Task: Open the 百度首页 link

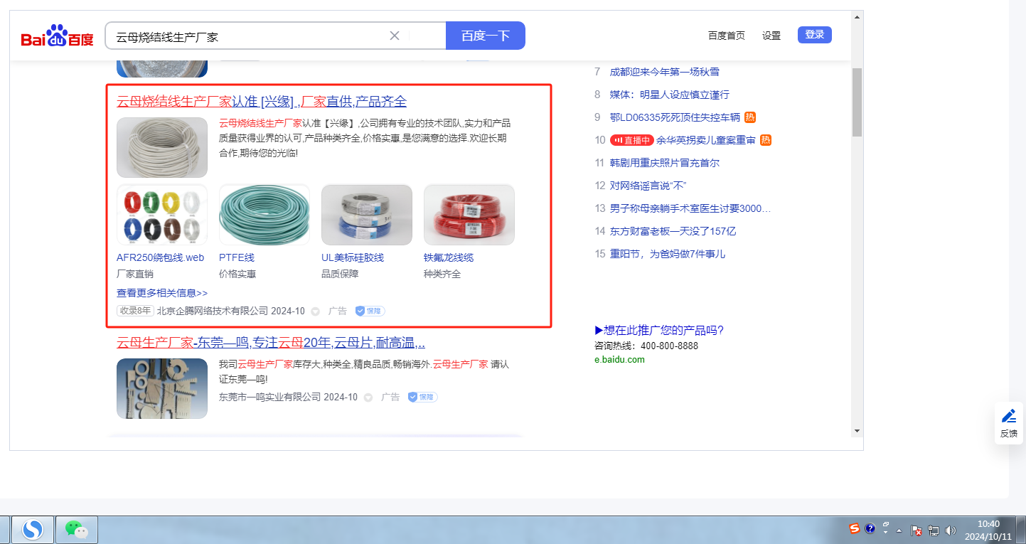Action: click(x=727, y=36)
